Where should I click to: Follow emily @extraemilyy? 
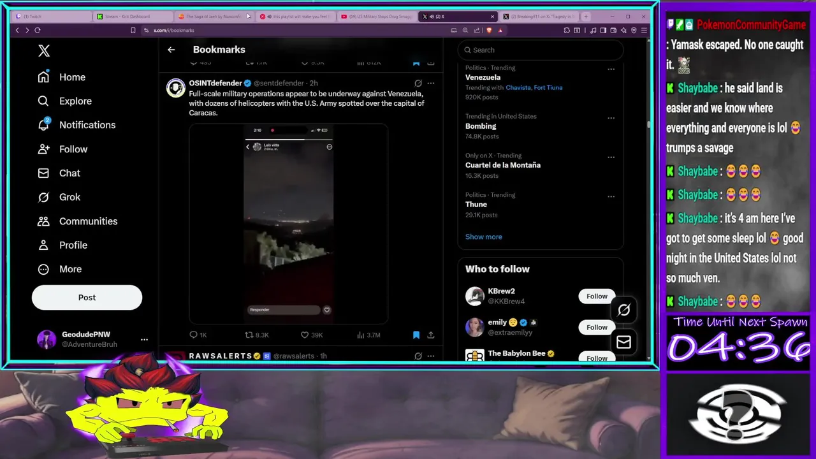click(x=597, y=327)
